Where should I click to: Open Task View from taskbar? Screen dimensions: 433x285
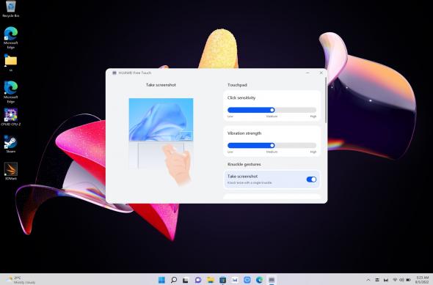(x=186, y=280)
